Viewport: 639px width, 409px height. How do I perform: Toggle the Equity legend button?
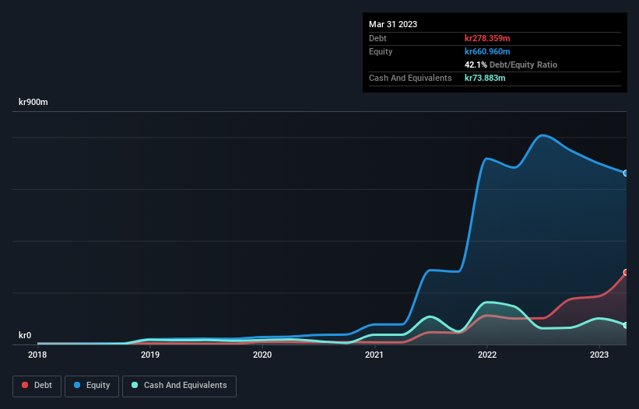pyautogui.click(x=92, y=386)
